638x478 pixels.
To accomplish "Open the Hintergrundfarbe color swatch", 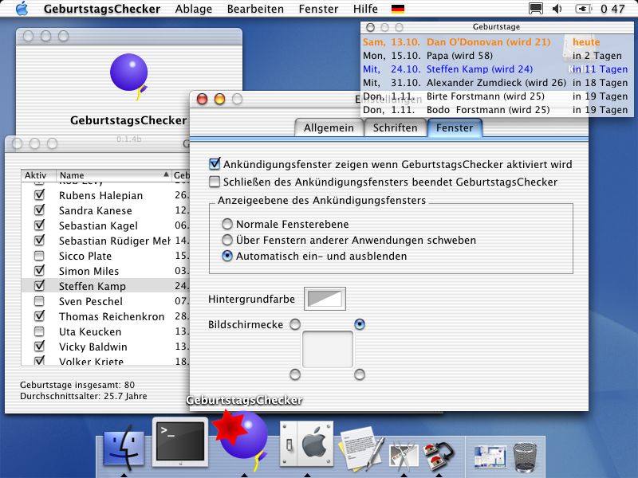I will pos(325,298).
